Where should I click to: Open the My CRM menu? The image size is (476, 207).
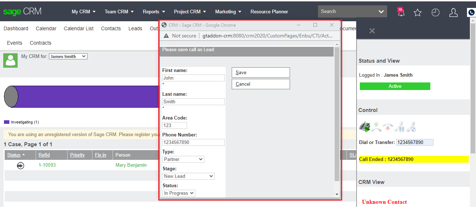coord(83,12)
